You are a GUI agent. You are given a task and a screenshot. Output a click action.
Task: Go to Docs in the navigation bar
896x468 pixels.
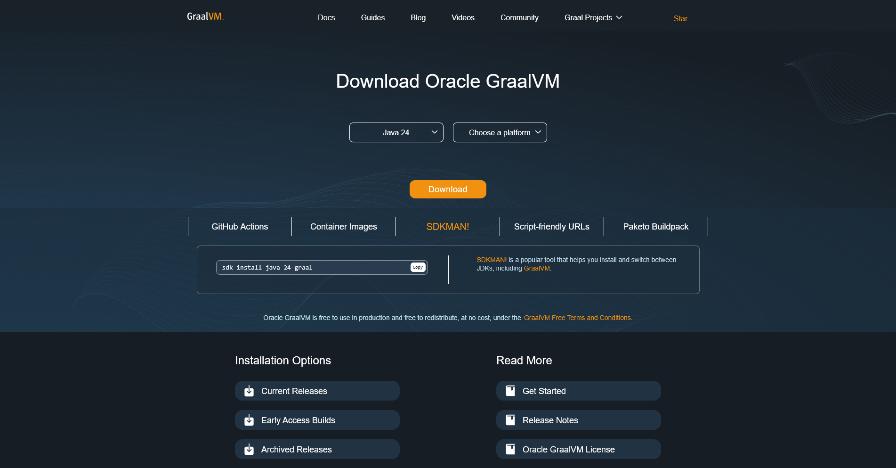[x=326, y=17]
